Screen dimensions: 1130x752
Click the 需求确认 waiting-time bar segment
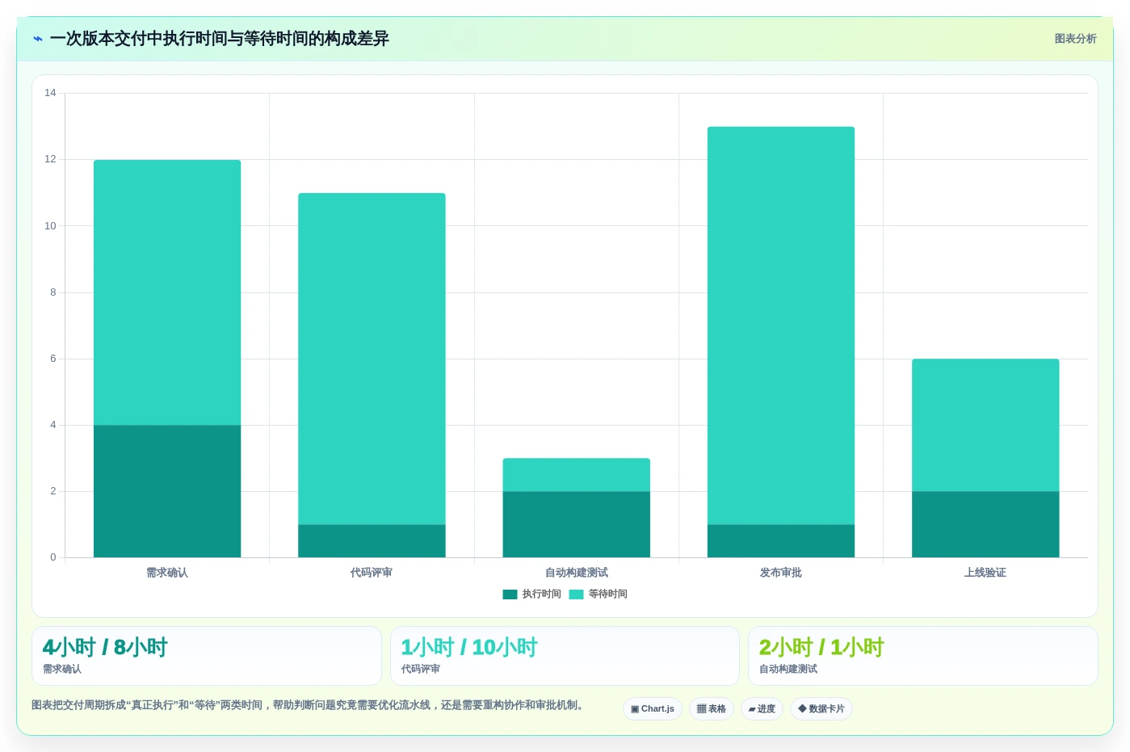pyautogui.click(x=167, y=292)
